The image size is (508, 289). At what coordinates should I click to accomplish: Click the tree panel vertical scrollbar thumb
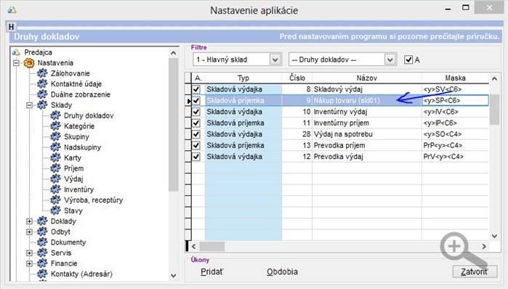[x=173, y=125]
